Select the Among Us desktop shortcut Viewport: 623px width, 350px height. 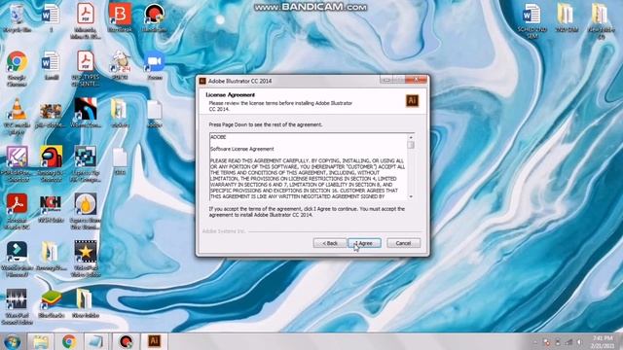click(51, 163)
